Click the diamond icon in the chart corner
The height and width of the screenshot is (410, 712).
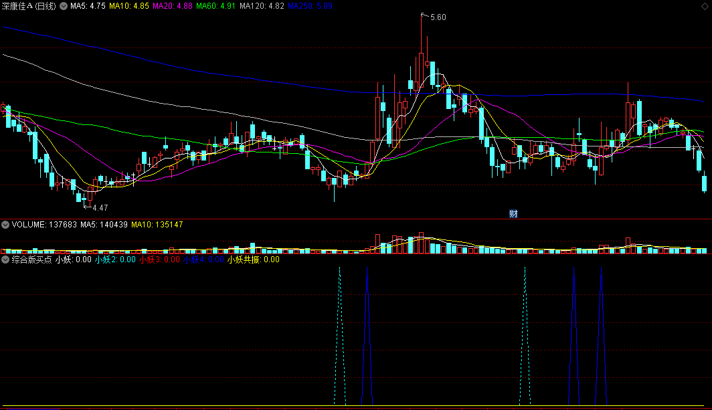(x=705, y=6)
